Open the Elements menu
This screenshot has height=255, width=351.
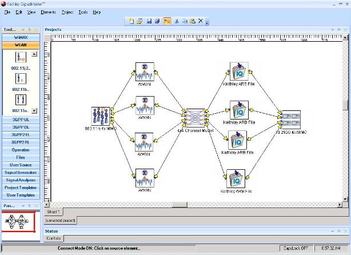(48, 11)
